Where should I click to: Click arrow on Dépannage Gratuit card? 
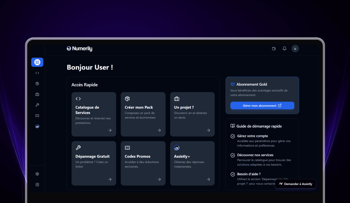tap(110, 179)
